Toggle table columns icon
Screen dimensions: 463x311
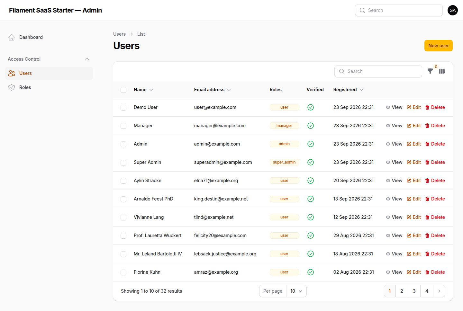tap(442, 71)
